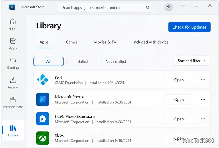
Task: Open the Microsoft Photos app
Action: click(179, 99)
